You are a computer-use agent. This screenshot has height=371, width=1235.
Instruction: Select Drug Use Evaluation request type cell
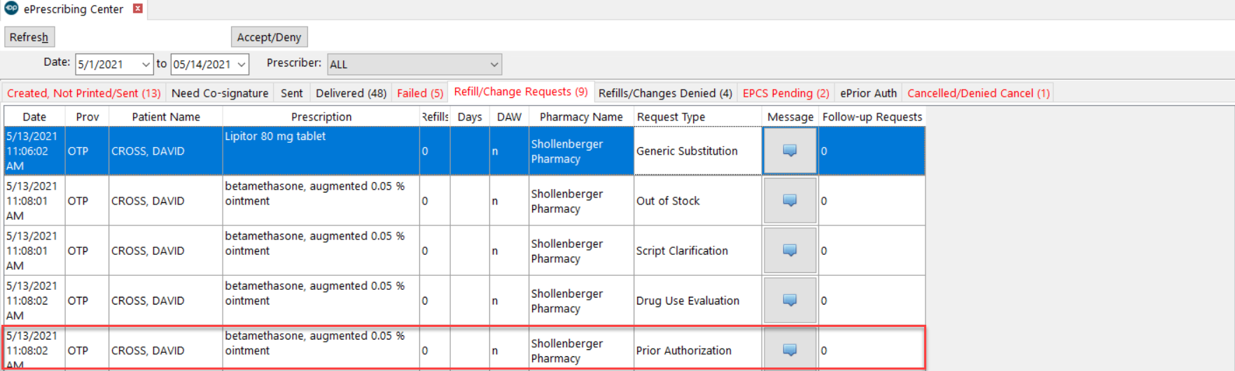tap(698, 300)
